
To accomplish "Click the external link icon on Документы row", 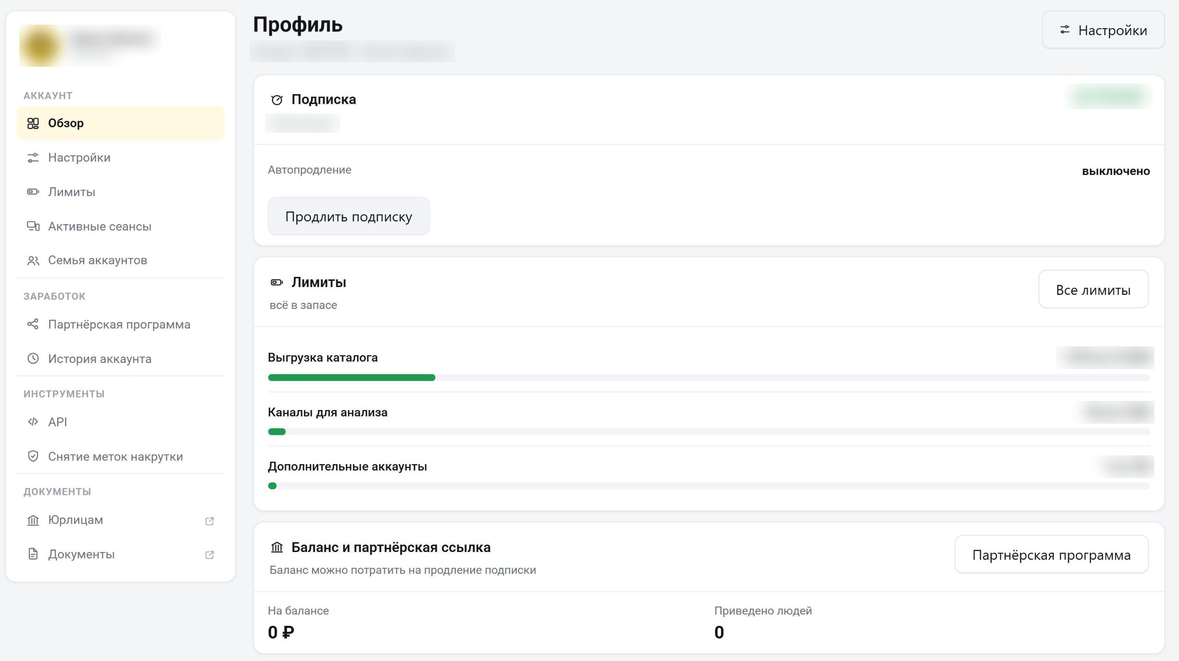I will click(210, 555).
